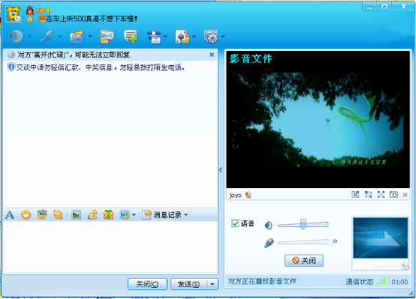Click the contact's avatar picture
The width and height of the screenshot is (416, 299).
point(14,14)
